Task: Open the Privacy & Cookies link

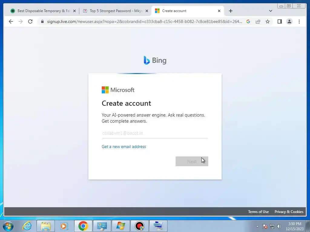Action: [289, 212]
